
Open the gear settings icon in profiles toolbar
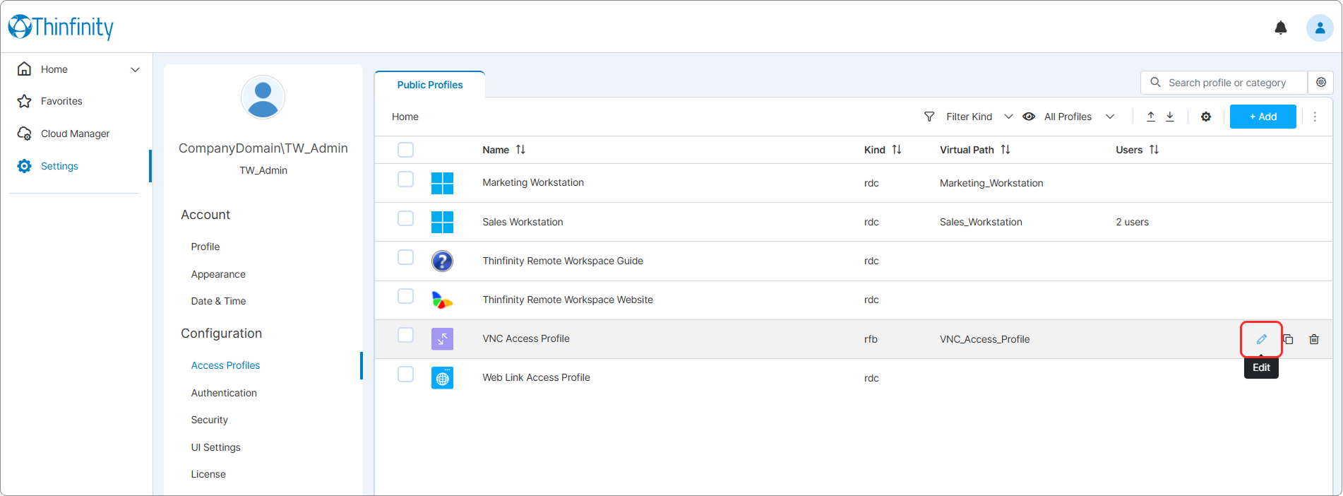(x=1206, y=117)
